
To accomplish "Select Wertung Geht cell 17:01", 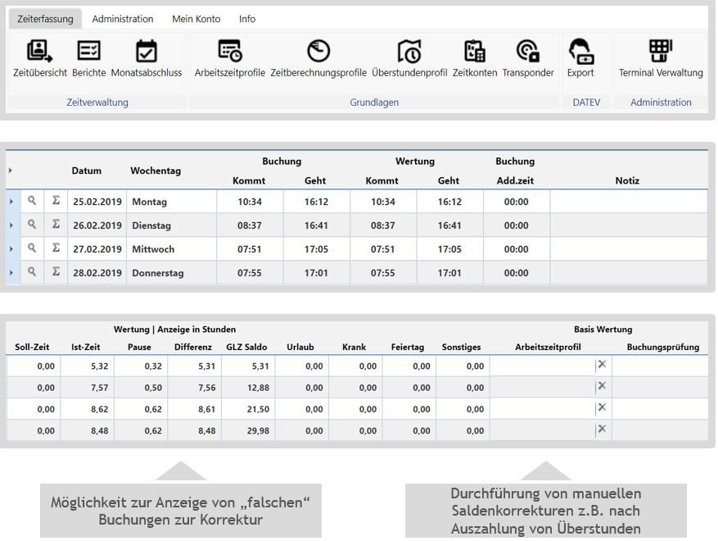I will pos(449,273).
